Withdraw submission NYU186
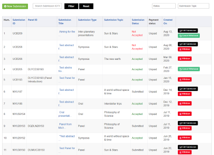Screen dimensions: 214x155 185,103
